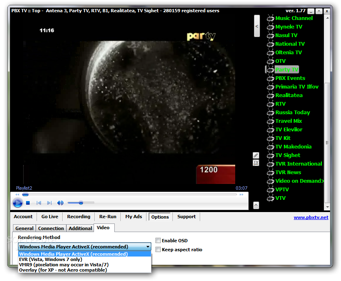
Task: Choose Windows Media Player ActiveX (recommended) option
Action: [x=85, y=254]
